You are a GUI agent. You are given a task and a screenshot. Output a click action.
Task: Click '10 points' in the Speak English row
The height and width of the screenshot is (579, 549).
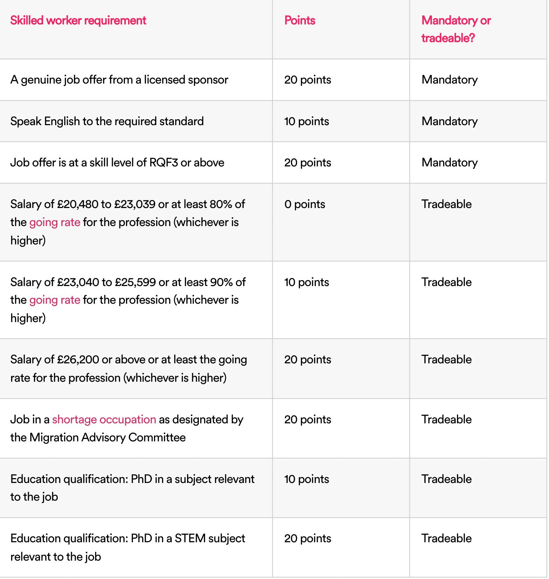click(306, 121)
